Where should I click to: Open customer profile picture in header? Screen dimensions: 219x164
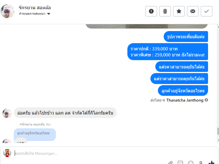pyautogui.click(x=7, y=11)
